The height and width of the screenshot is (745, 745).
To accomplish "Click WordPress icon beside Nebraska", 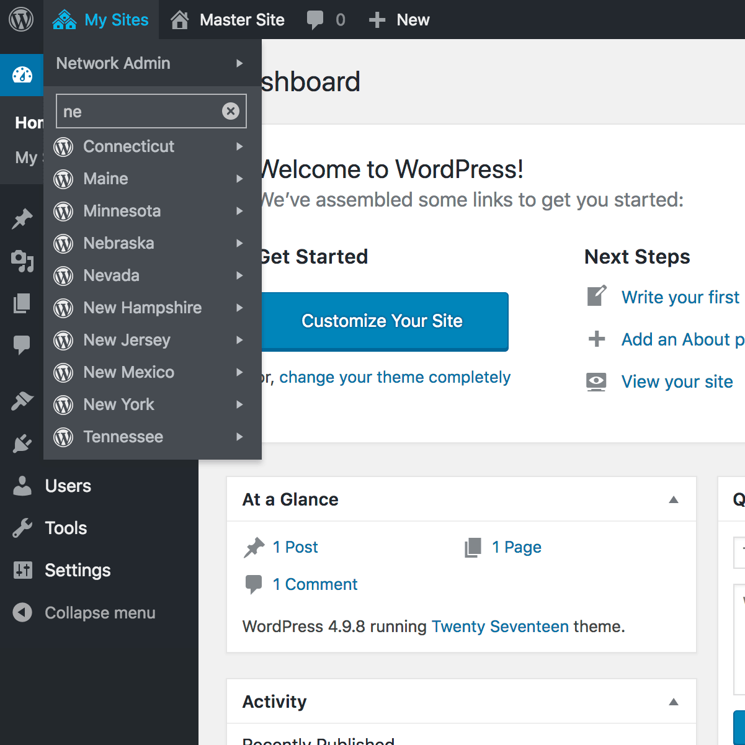I will coord(63,244).
